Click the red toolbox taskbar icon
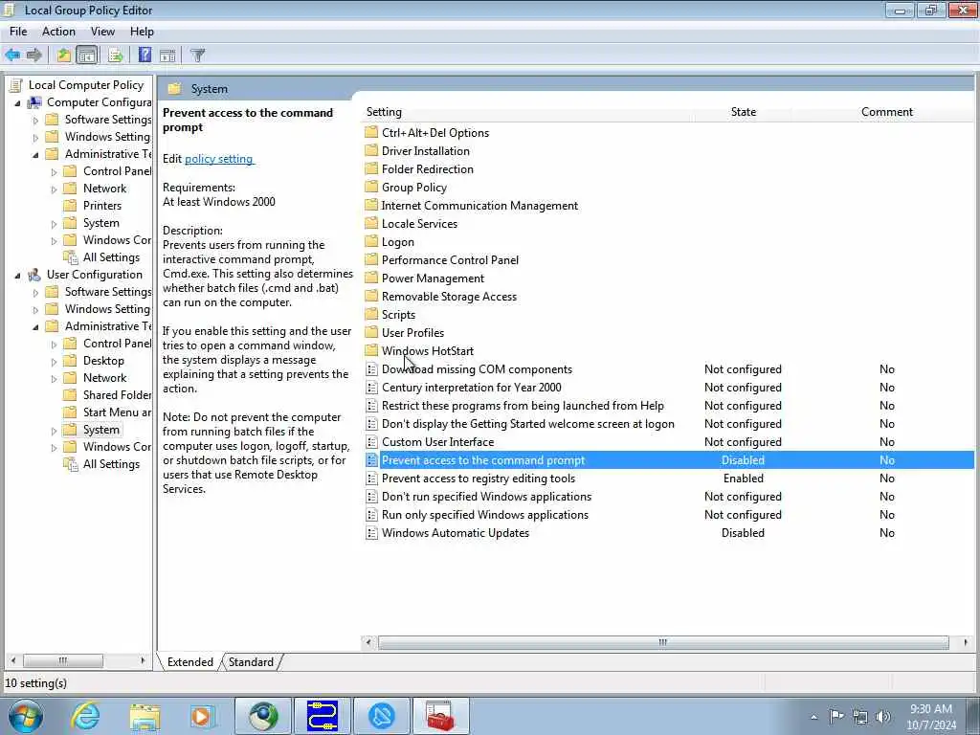The width and height of the screenshot is (980, 735). coord(440,716)
